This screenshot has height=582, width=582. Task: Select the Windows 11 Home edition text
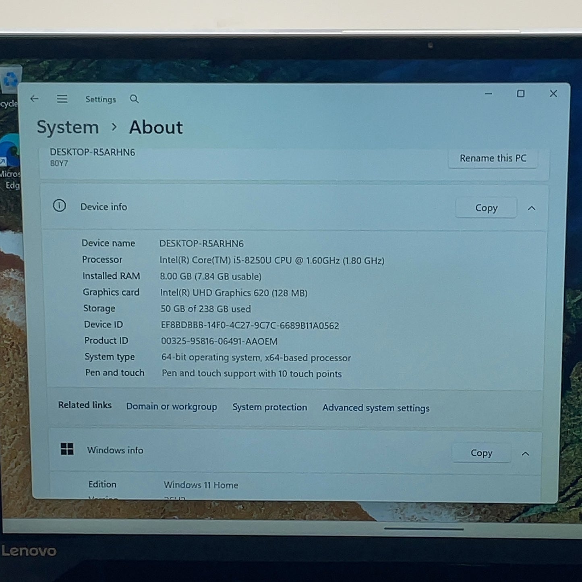click(x=201, y=485)
